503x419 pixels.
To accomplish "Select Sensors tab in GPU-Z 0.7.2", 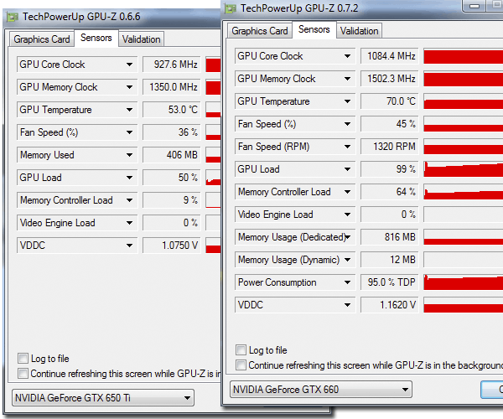I will (314, 29).
